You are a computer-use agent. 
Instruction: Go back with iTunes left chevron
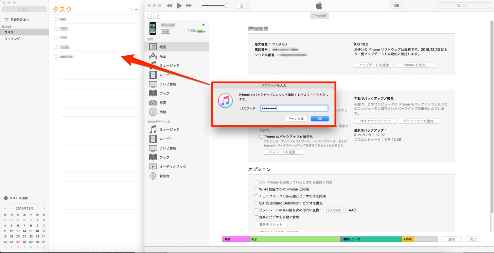coord(151,16)
